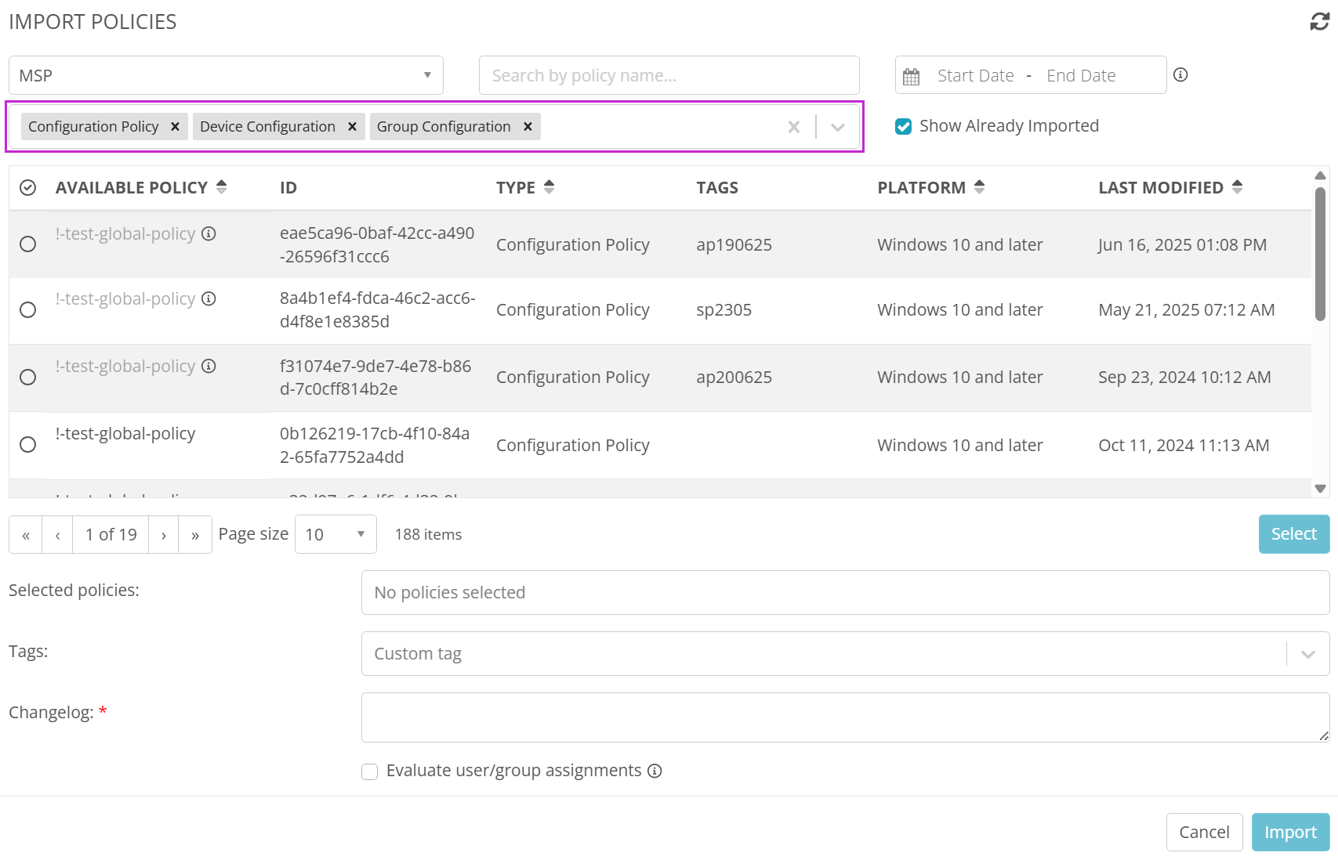Viewport: 1338px width, 860px height.
Task: Click the Import button
Action: [x=1290, y=832]
